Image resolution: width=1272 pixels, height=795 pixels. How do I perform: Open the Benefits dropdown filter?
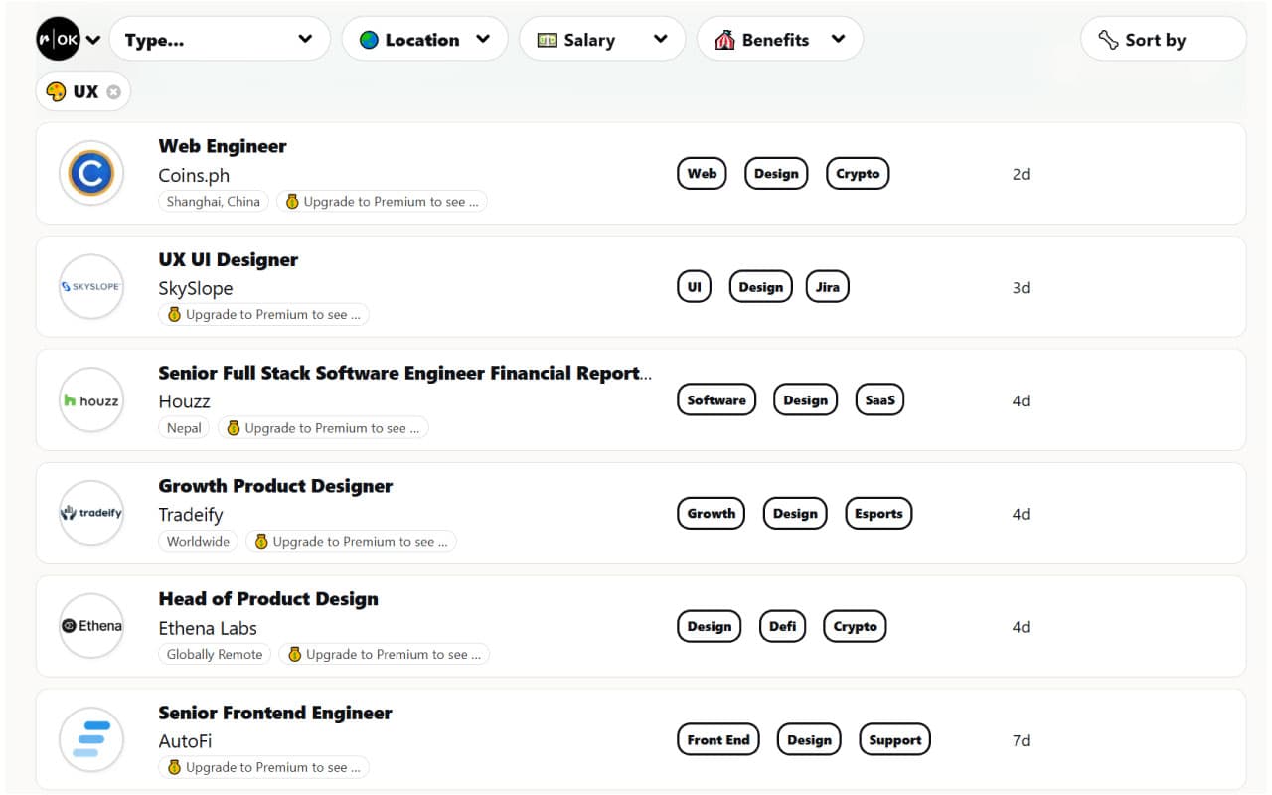[x=779, y=40]
